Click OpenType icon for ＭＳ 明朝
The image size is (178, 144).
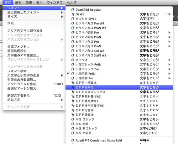(73, 124)
